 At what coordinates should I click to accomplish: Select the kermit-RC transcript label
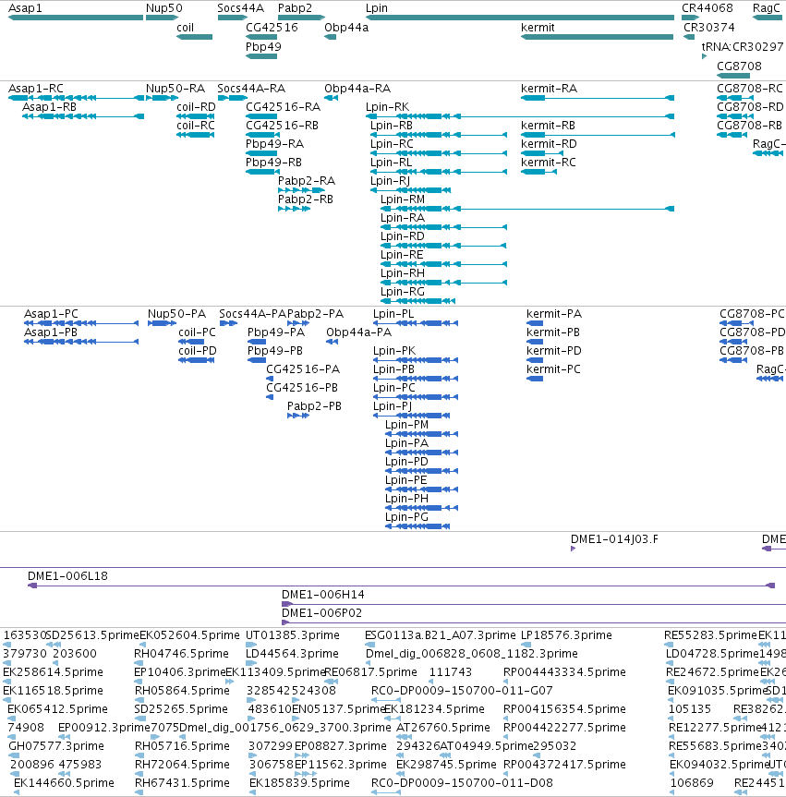(549, 163)
